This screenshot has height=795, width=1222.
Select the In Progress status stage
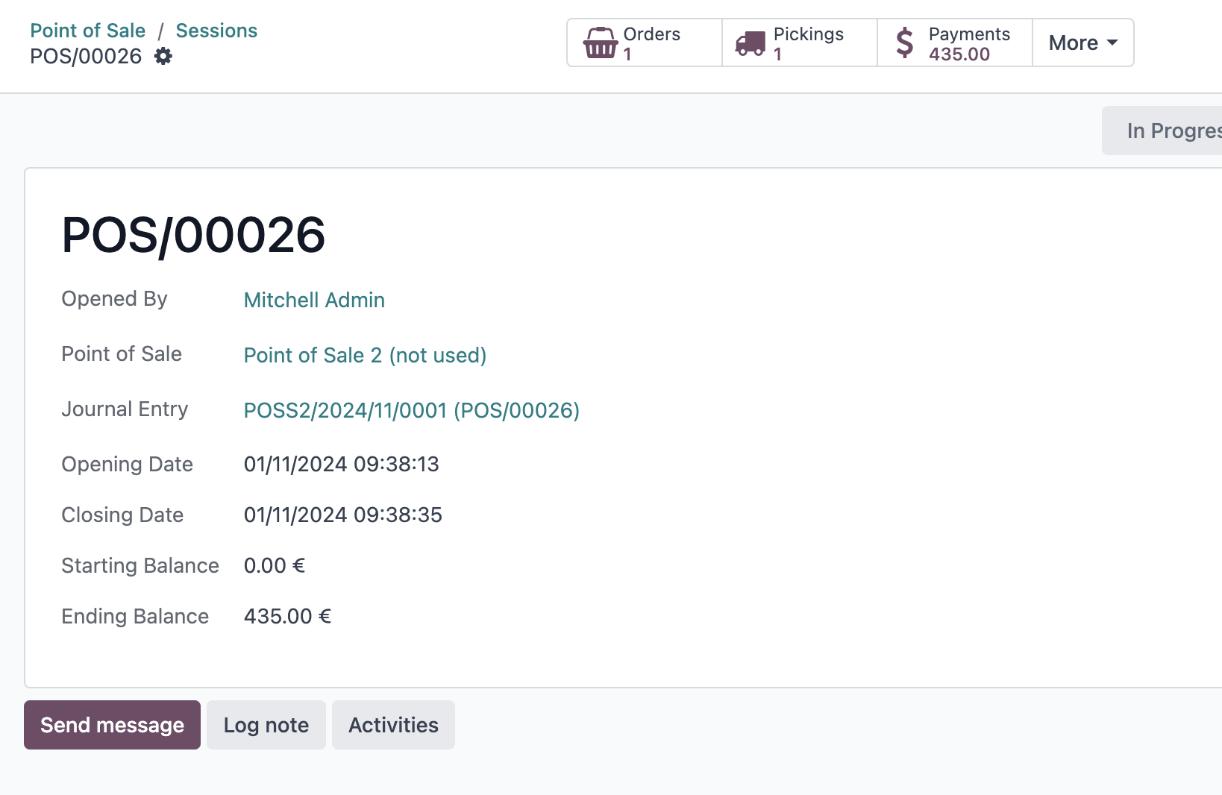1162,131
